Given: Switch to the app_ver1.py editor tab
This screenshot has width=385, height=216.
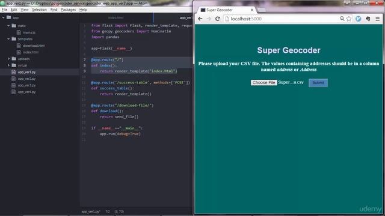Looking at the screenshot, I should (173, 17).
